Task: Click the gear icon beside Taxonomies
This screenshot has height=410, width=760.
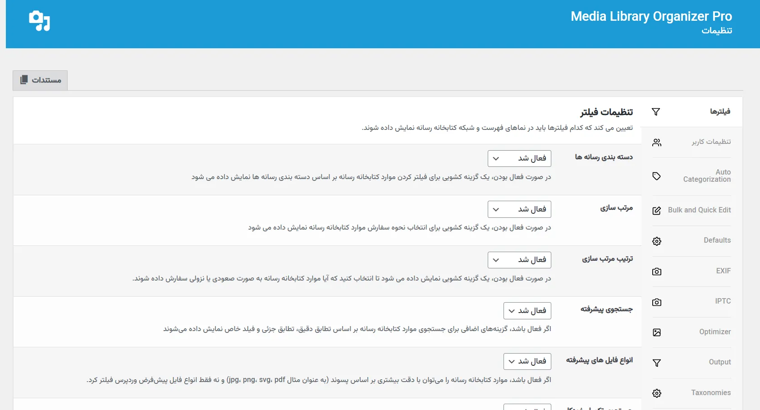Action: tap(657, 393)
